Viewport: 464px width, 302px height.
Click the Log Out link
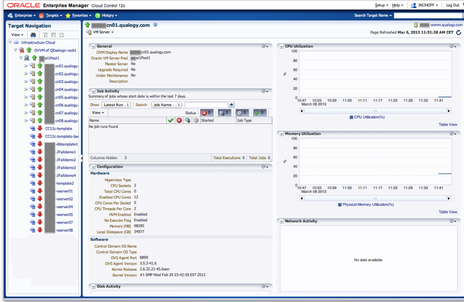coord(453,5)
